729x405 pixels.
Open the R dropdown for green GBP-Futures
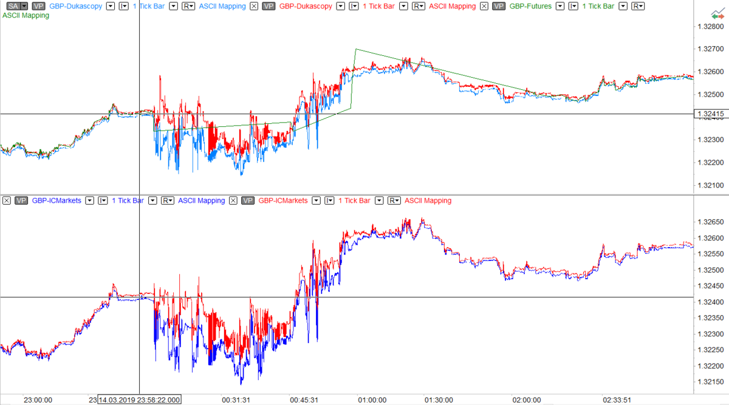638,6
